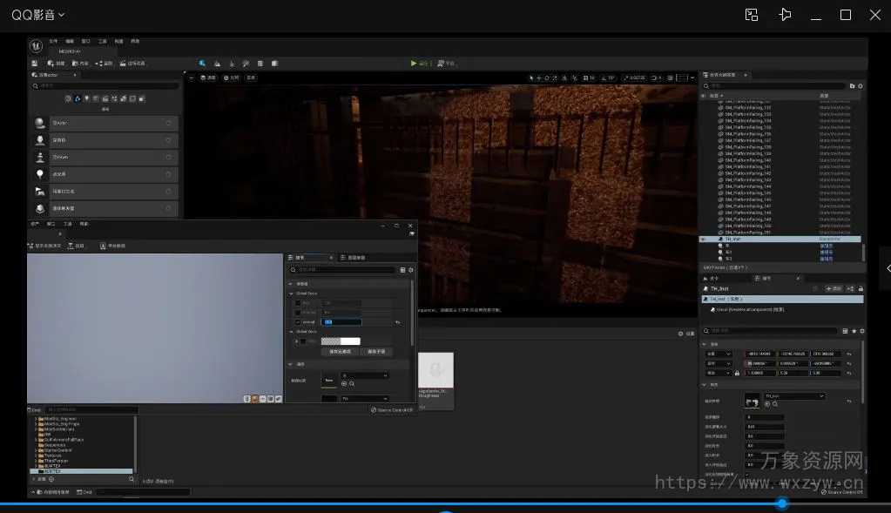Select the Point Light bulb icon
Viewport: 891px width, 513px height.
tap(40, 174)
